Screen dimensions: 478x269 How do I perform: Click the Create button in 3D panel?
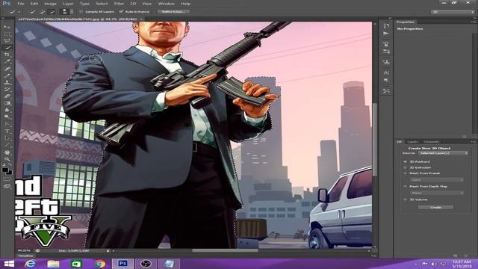[435, 208]
